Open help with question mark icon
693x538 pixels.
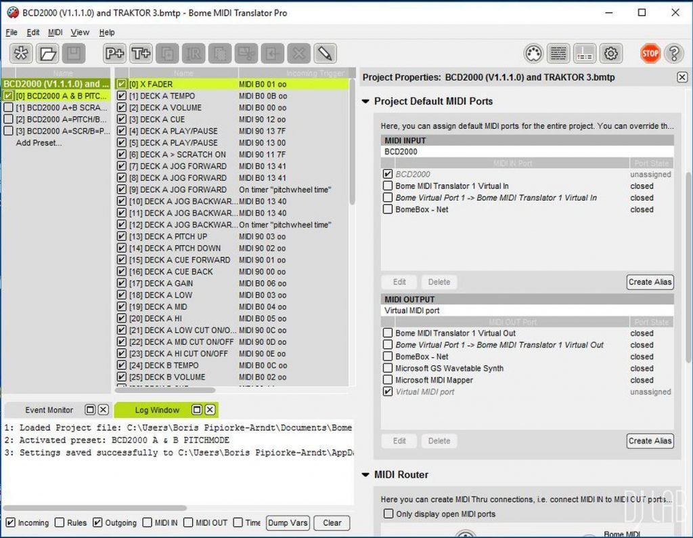click(673, 54)
